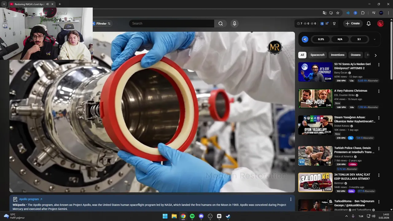Open Voice of America channel link
This screenshot has width=393, height=221.
click(x=344, y=157)
